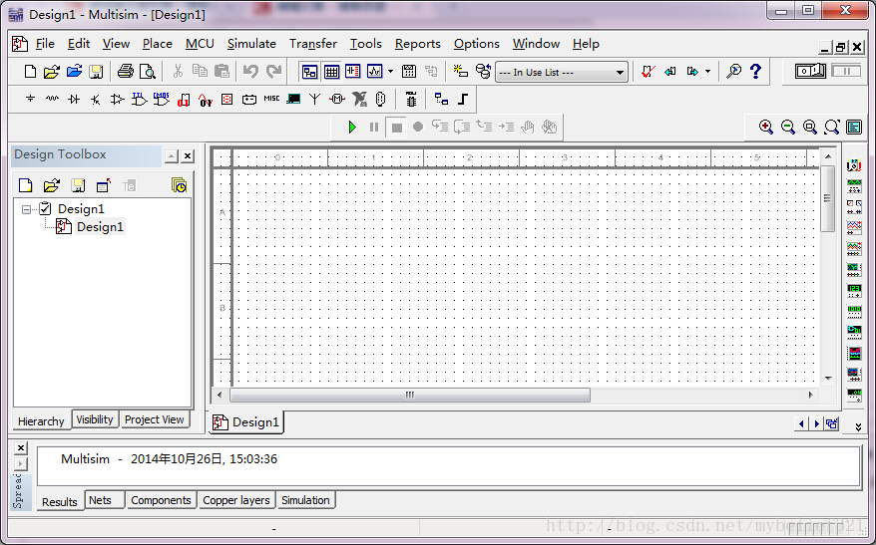876x545 pixels.
Task: Open the Multisim help question mark
Action: pyautogui.click(x=755, y=71)
